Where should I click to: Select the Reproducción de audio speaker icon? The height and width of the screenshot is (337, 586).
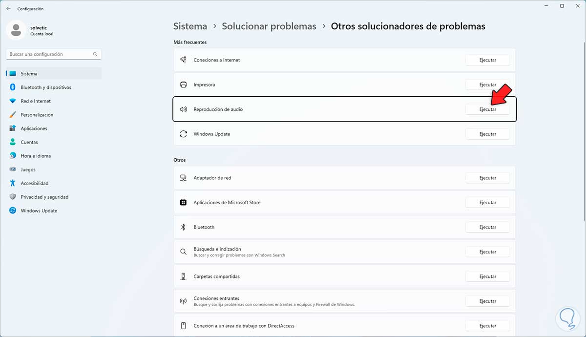tap(183, 109)
